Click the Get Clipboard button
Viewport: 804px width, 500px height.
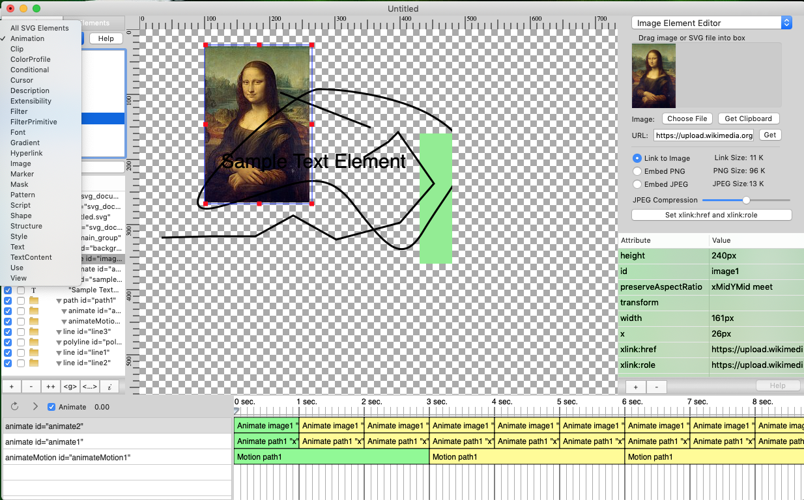749,118
